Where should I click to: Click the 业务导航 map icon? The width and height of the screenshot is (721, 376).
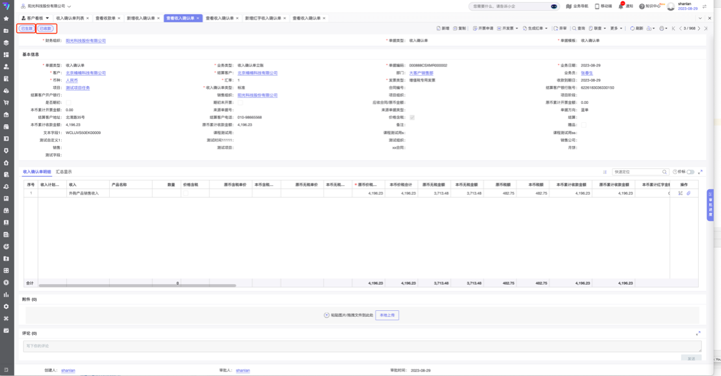click(569, 7)
